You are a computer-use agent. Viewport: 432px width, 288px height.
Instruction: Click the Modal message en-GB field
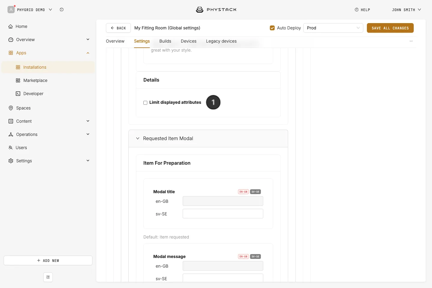223,266
